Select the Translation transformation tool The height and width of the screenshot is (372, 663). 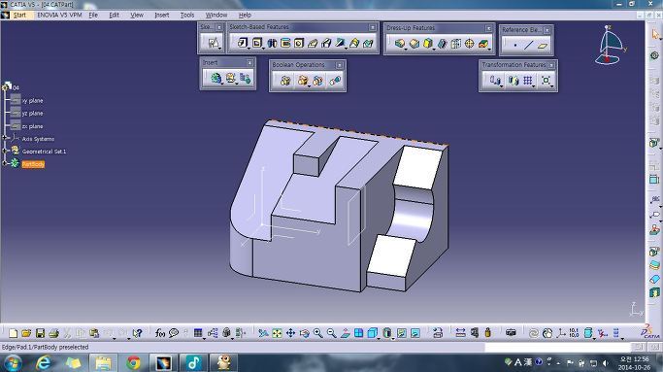point(495,80)
